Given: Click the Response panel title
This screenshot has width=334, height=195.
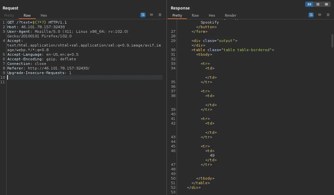Looking at the screenshot, I should (180, 8).
